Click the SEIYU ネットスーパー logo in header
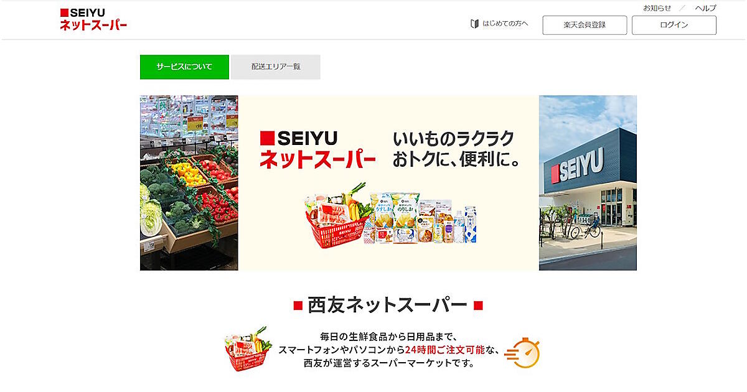Screen dimensions: 747x392 tap(93, 20)
